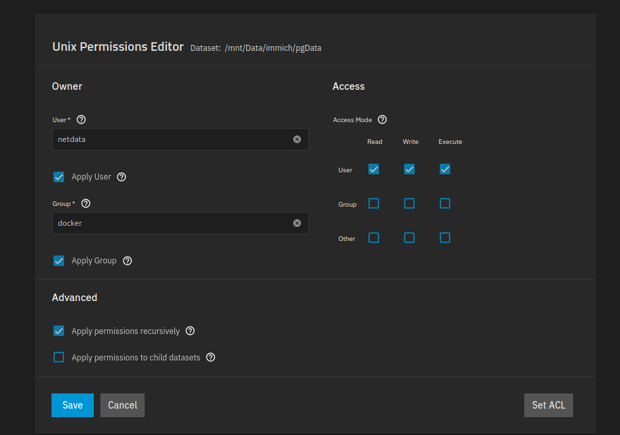Open help for Apply permissions to child datasets

click(x=211, y=357)
